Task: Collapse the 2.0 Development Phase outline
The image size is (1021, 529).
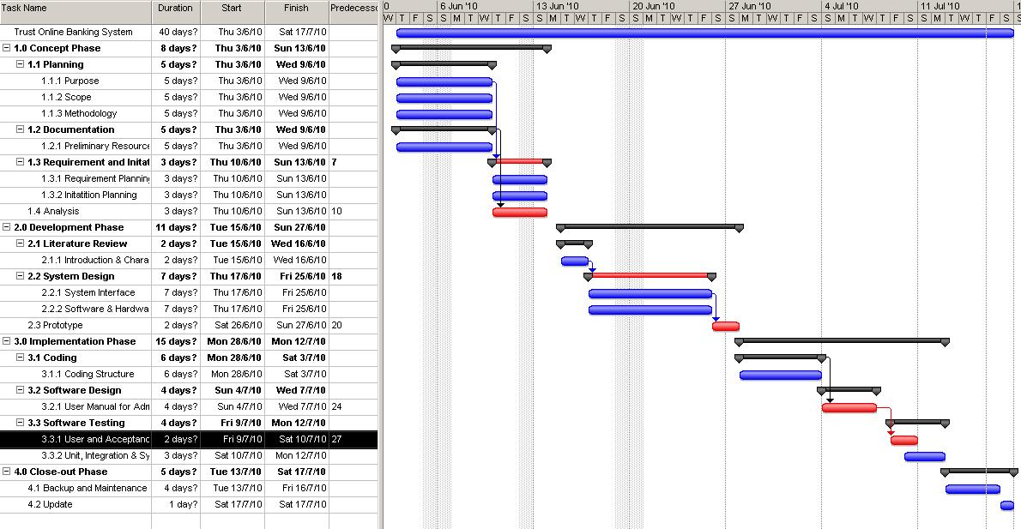Action: tap(8, 227)
